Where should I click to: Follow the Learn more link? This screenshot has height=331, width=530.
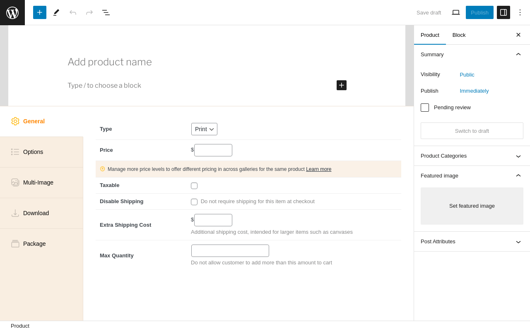(x=318, y=169)
